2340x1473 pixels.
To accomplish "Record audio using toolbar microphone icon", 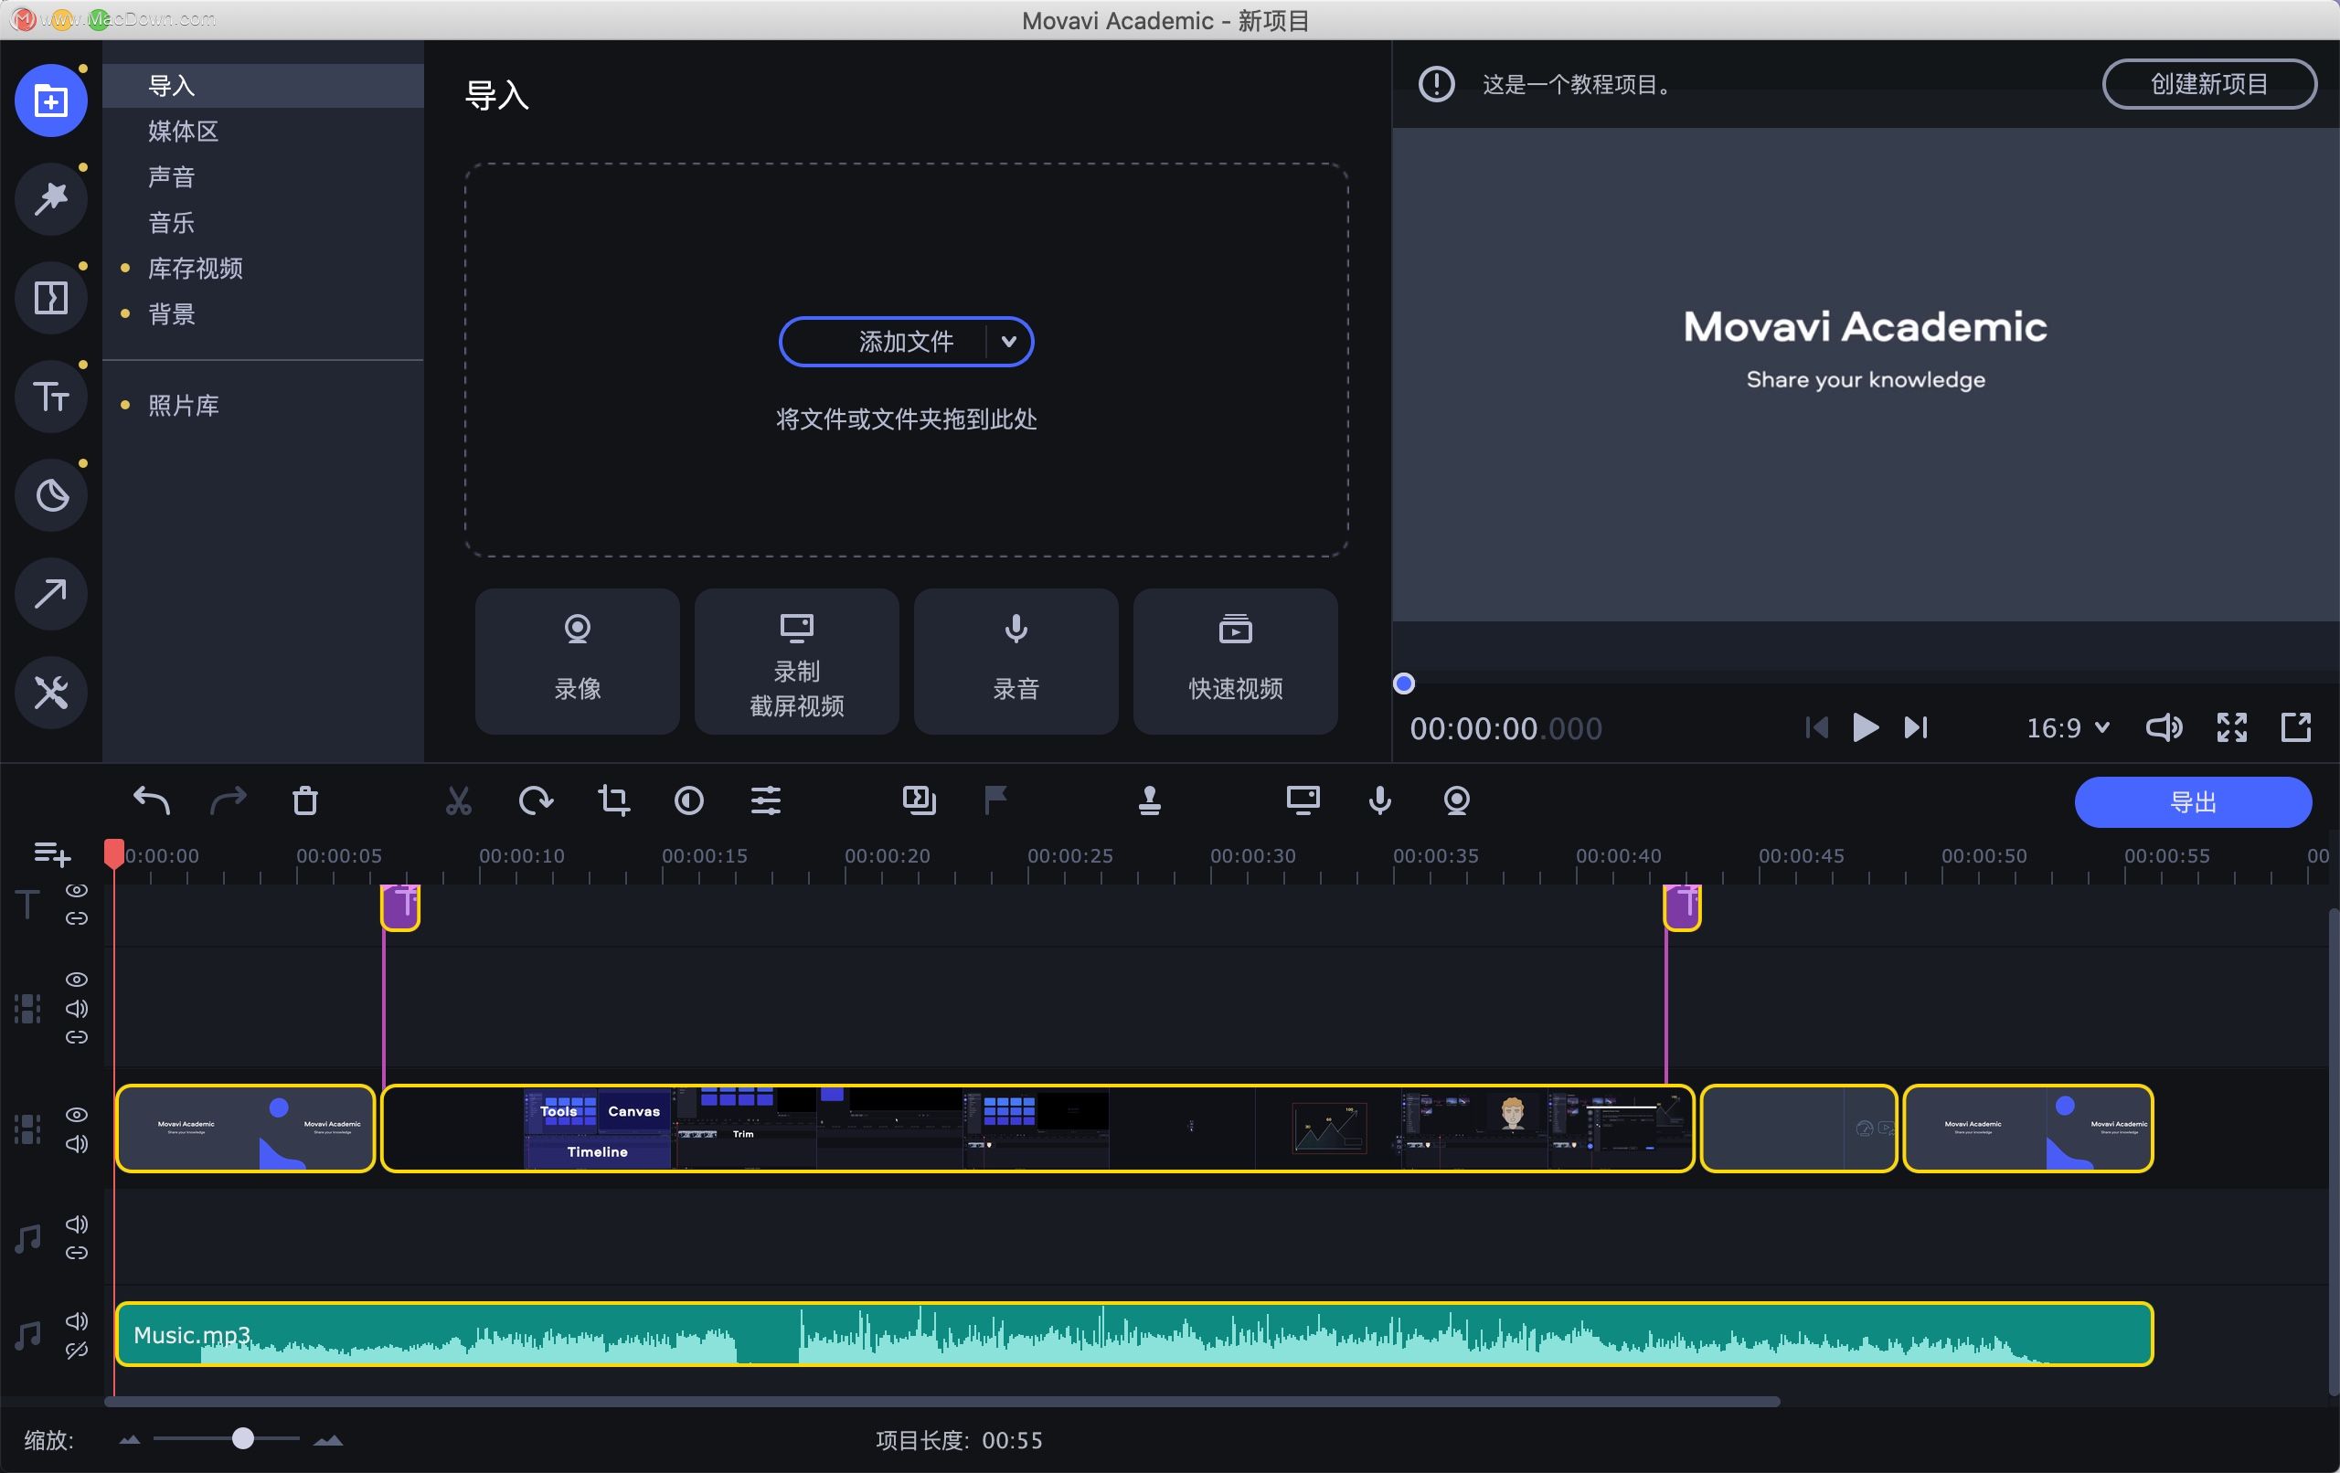I will (1380, 800).
